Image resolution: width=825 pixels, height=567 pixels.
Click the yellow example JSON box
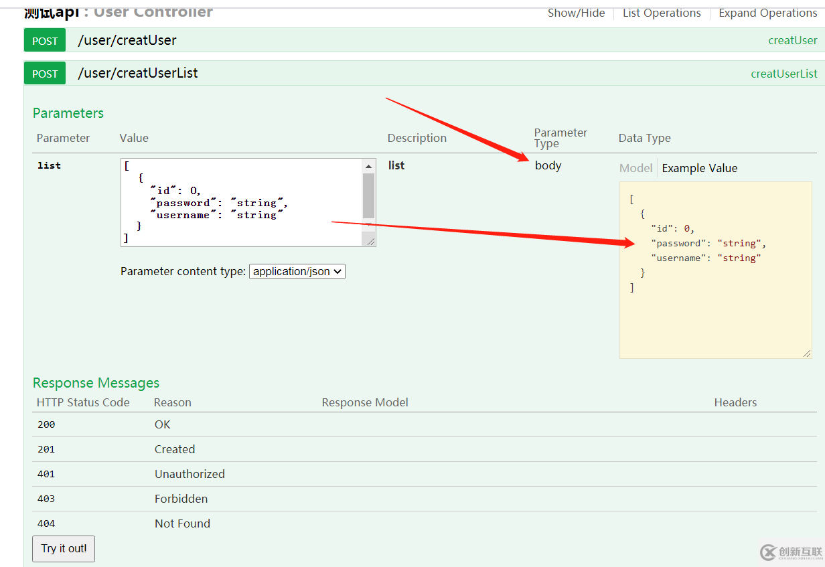[715, 315]
